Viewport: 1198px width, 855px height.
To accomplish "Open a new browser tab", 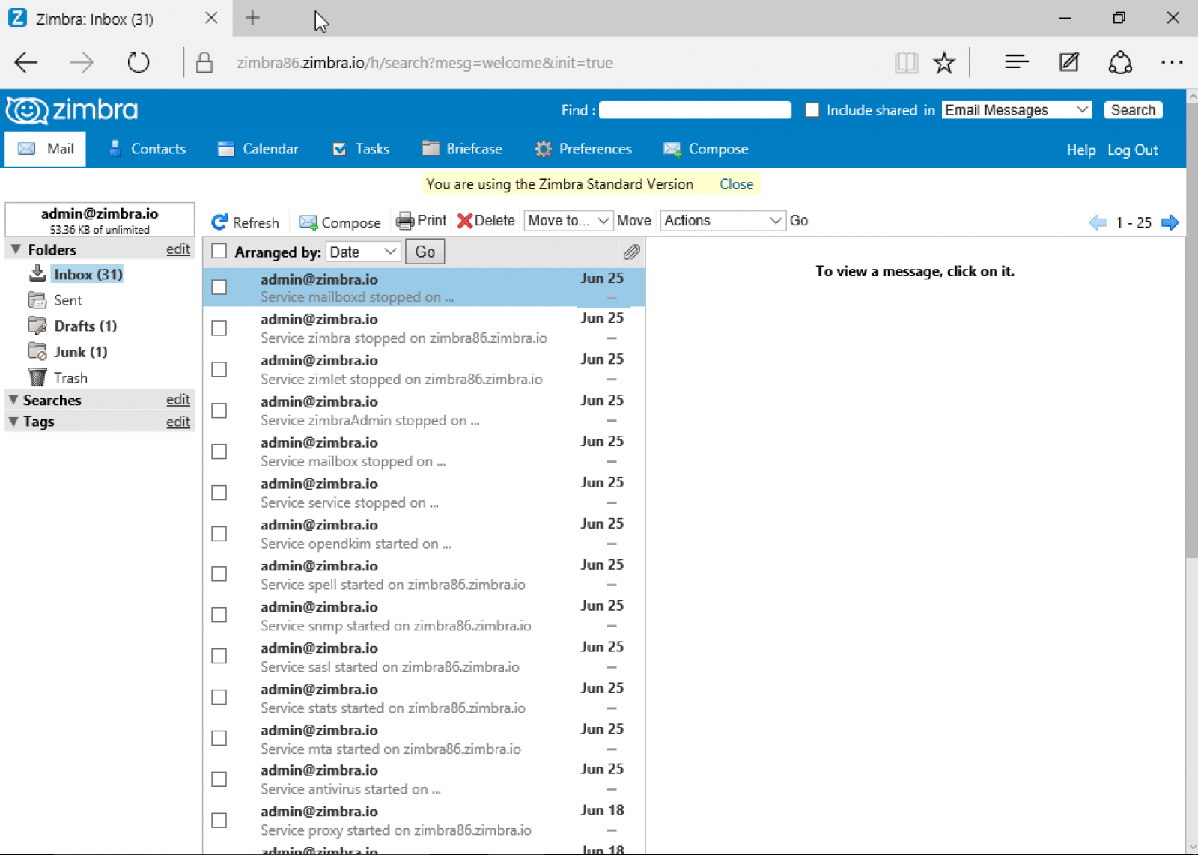I will pyautogui.click(x=252, y=18).
